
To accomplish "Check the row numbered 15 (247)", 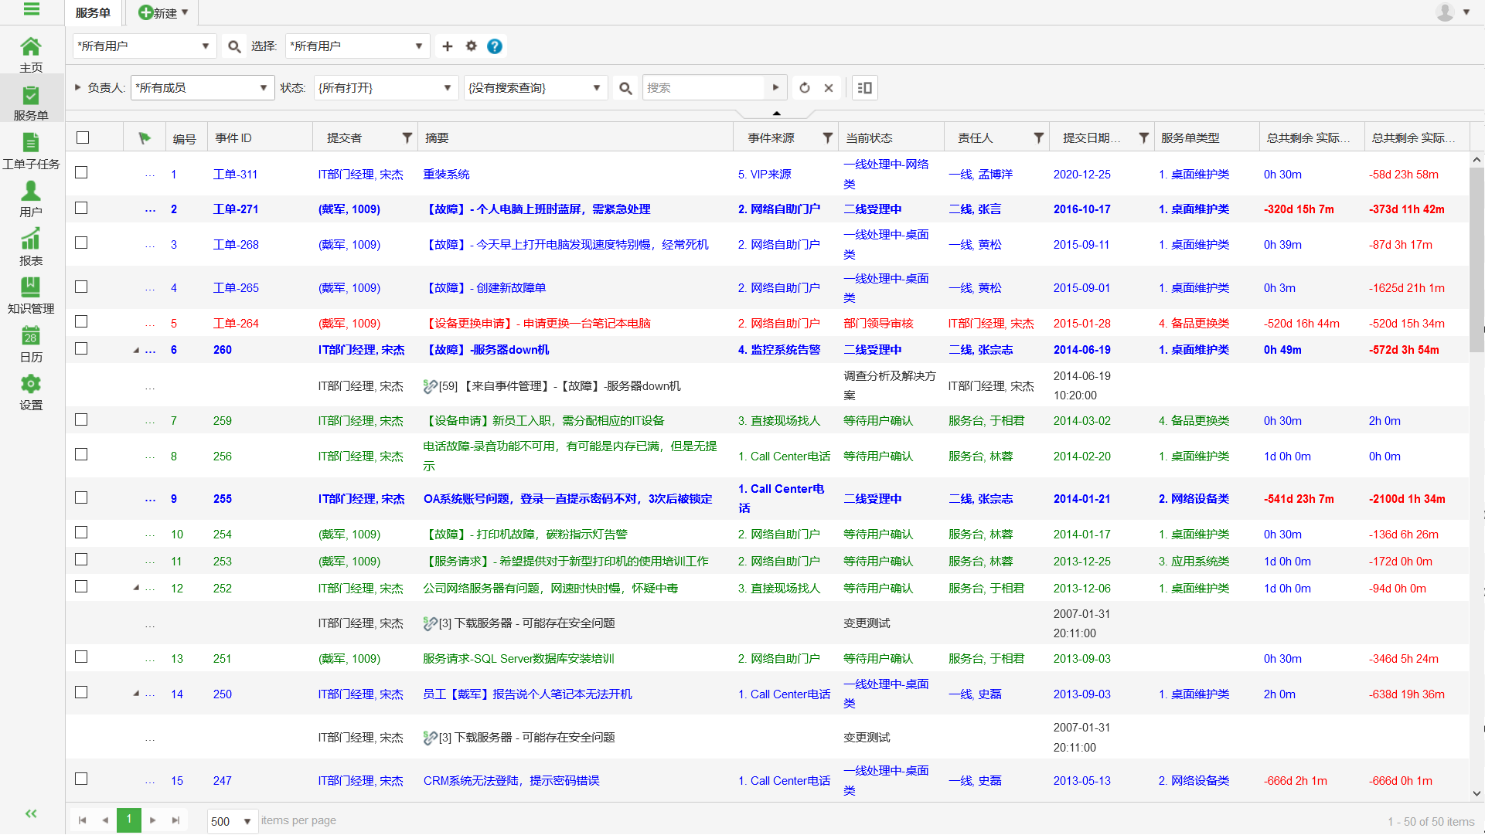I will (x=81, y=779).
